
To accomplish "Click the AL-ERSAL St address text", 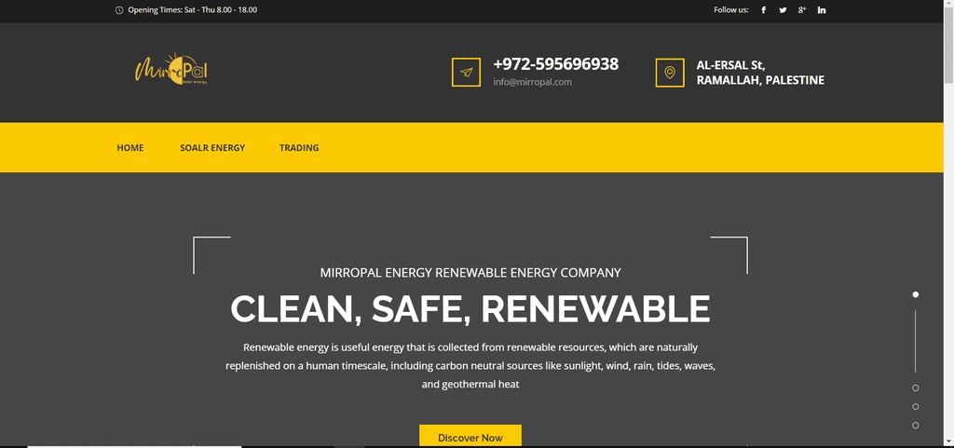I will [730, 65].
